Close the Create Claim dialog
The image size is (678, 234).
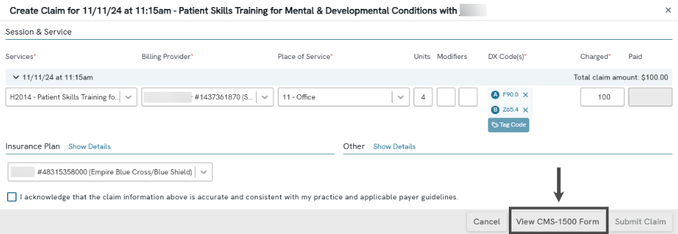point(668,10)
